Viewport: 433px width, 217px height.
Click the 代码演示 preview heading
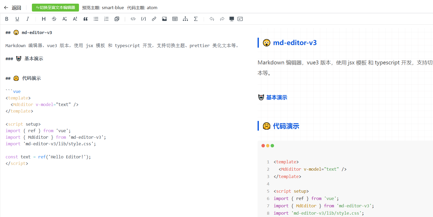(x=286, y=126)
